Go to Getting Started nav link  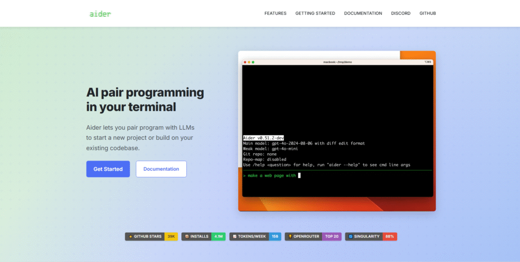point(315,13)
